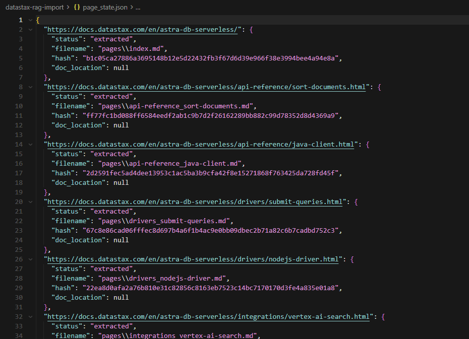Open the astra-db-serverless root URL link
This screenshot has width=469, height=339.
point(142,30)
